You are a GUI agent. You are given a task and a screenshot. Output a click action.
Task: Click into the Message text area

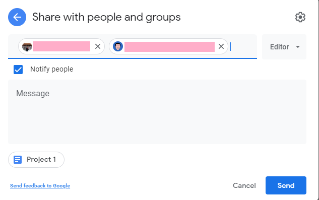click(x=157, y=112)
